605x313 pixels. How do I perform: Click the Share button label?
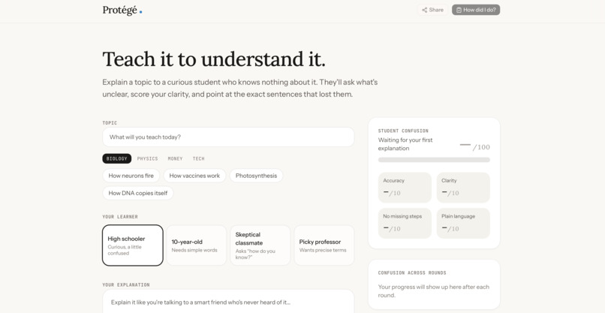point(436,10)
